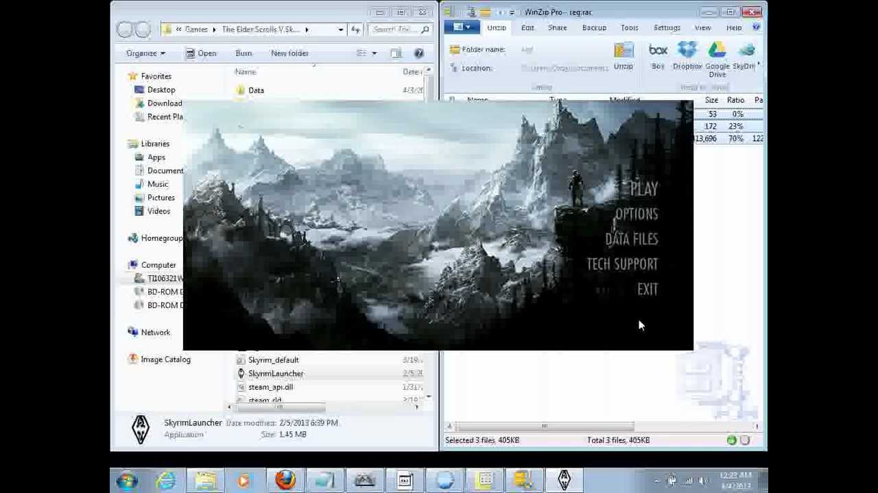Click the Organize dropdown in Explorer
878x493 pixels.
145,53
